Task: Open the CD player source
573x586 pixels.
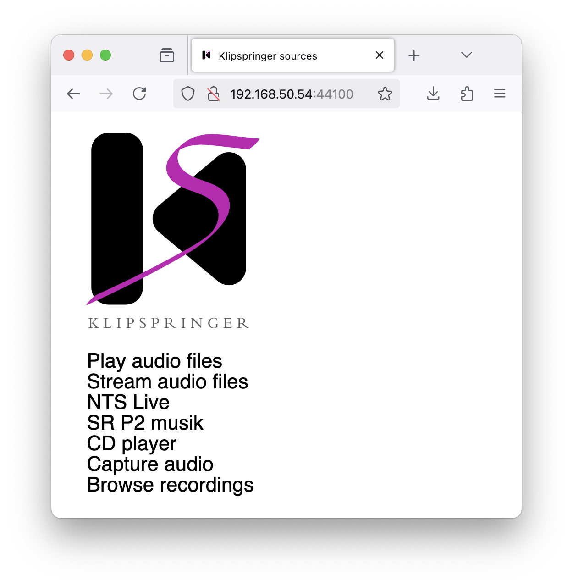Action: tap(132, 443)
